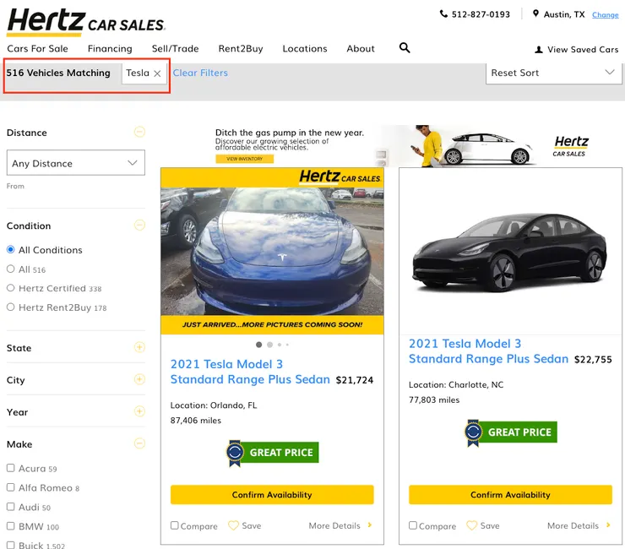This screenshot has height=549, width=625.
Task: Collapse the Distance filter section
Action: 139,132
